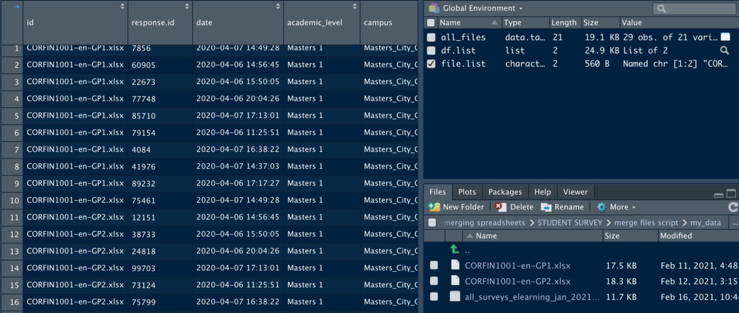Check the all_files environment checkbox
This screenshot has height=313, width=739.
tap(431, 37)
